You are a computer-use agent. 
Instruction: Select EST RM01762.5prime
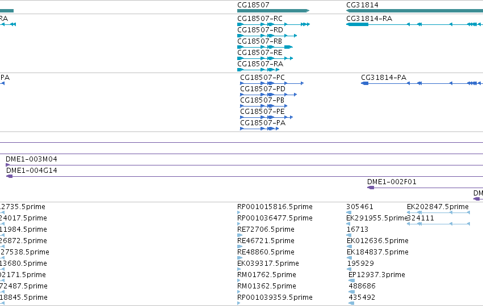[267, 275]
